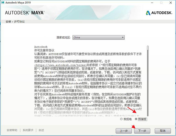
Task: Open the 国家或地区 country dropdown
Action: click(x=99, y=37)
